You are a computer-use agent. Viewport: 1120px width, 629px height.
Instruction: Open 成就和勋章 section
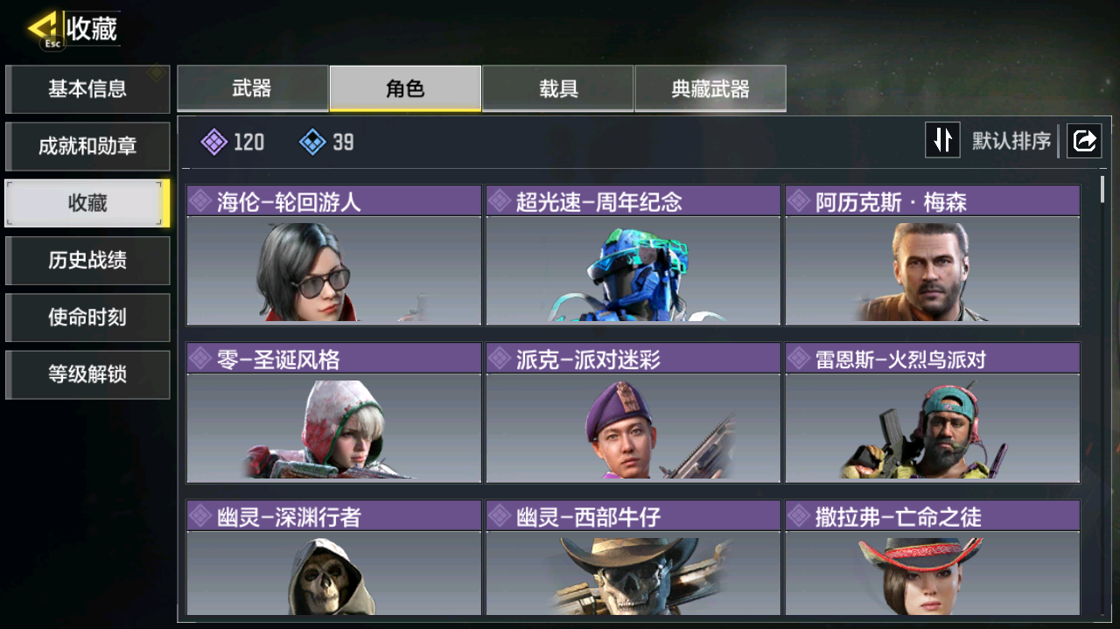[x=87, y=146]
